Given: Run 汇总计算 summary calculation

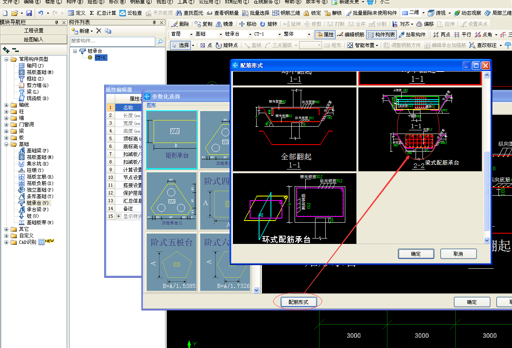Looking at the screenshot, I should click(102, 13).
